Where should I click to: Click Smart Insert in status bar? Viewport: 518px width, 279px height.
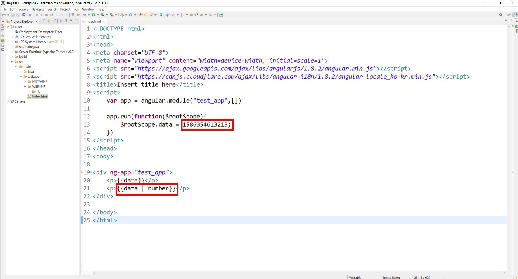coord(391,277)
